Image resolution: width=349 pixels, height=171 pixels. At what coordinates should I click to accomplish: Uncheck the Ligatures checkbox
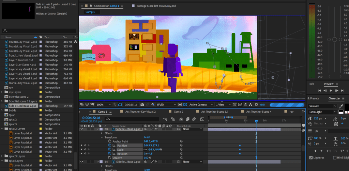click(x=311, y=158)
